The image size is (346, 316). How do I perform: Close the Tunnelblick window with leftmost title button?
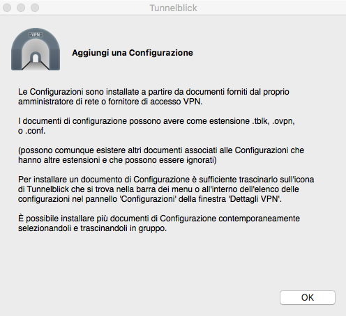pos(7,8)
